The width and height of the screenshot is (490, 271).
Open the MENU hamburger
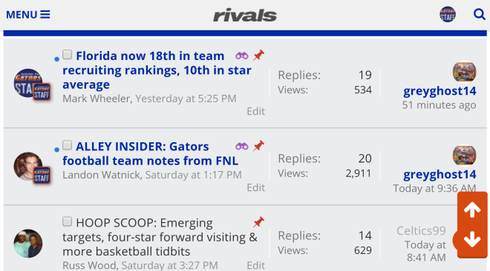(x=28, y=15)
